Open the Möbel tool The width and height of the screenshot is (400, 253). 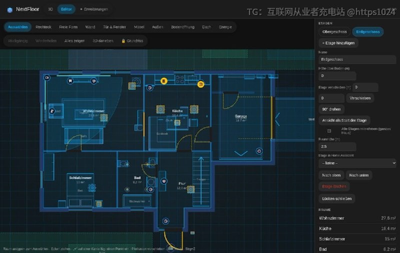coord(139,27)
